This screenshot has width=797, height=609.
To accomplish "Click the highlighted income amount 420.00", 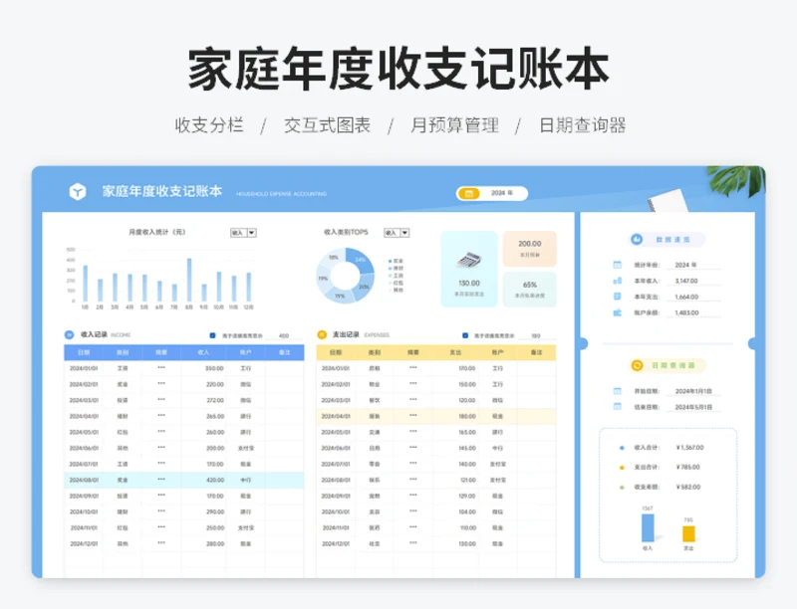I will tap(215, 480).
